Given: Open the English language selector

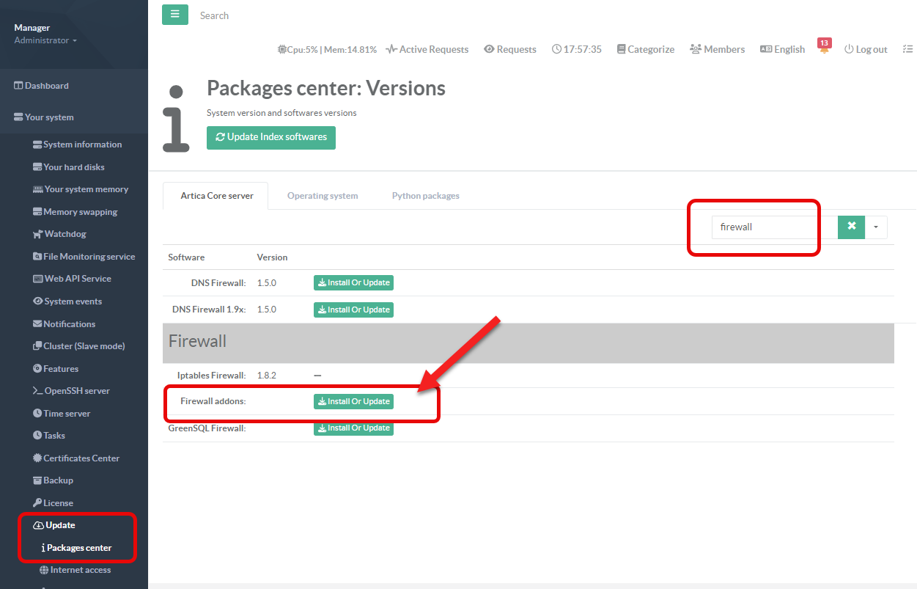Looking at the screenshot, I should click(782, 49).
